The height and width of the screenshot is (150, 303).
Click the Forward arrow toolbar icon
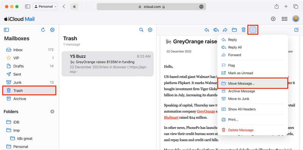225,30
